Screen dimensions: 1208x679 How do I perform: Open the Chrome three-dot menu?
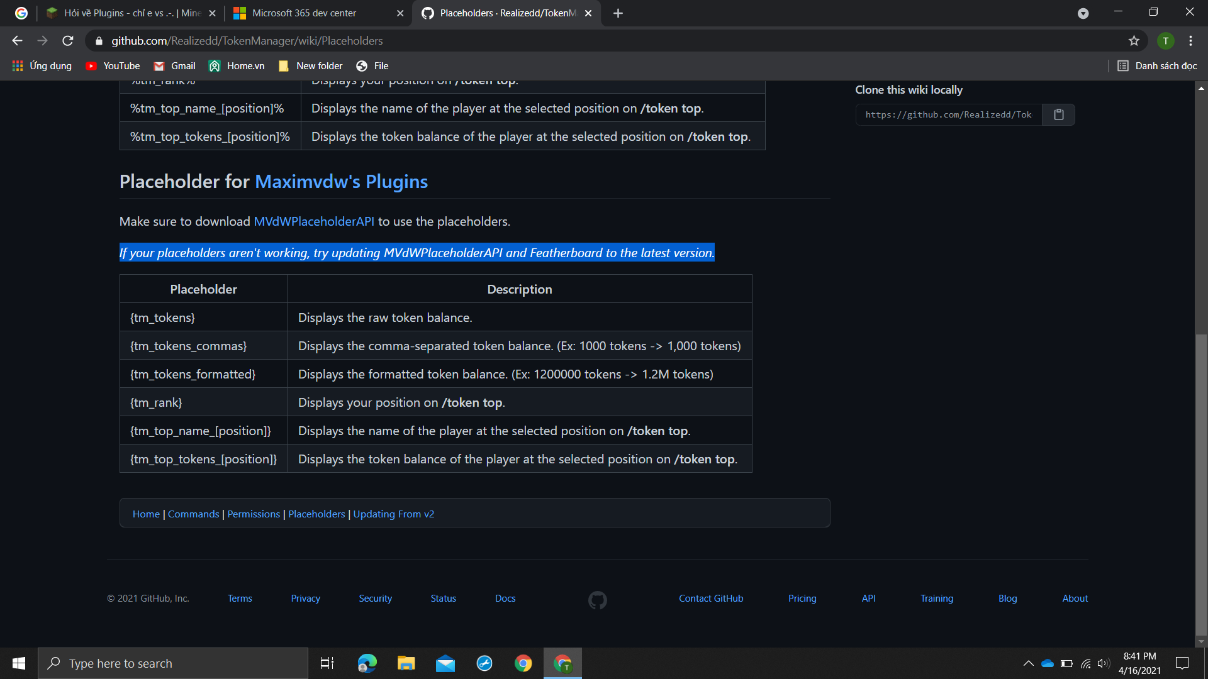point(1190,41)
